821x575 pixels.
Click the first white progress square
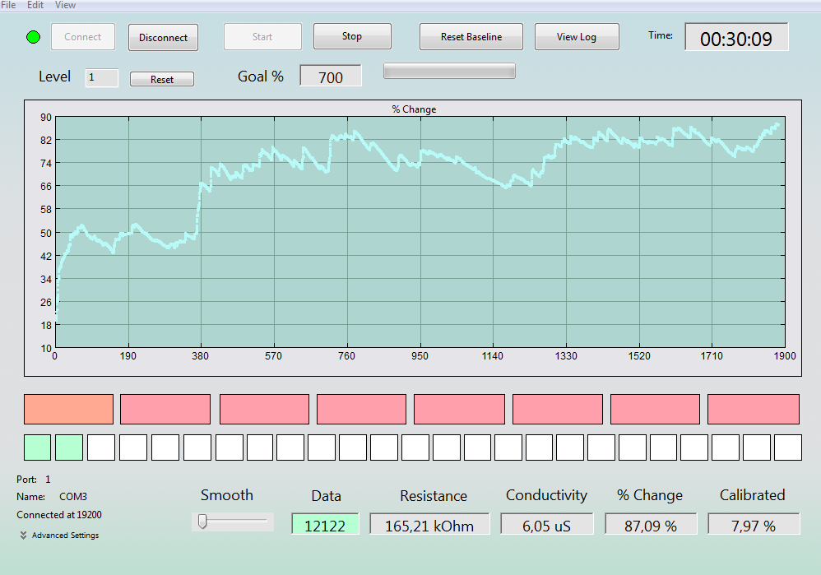pyautogui.click(x=101, y=447)
